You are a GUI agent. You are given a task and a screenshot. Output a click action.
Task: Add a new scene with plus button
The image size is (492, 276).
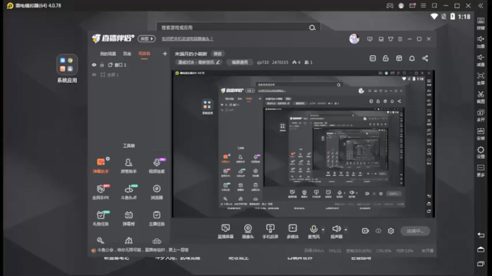tap(165, 54)
